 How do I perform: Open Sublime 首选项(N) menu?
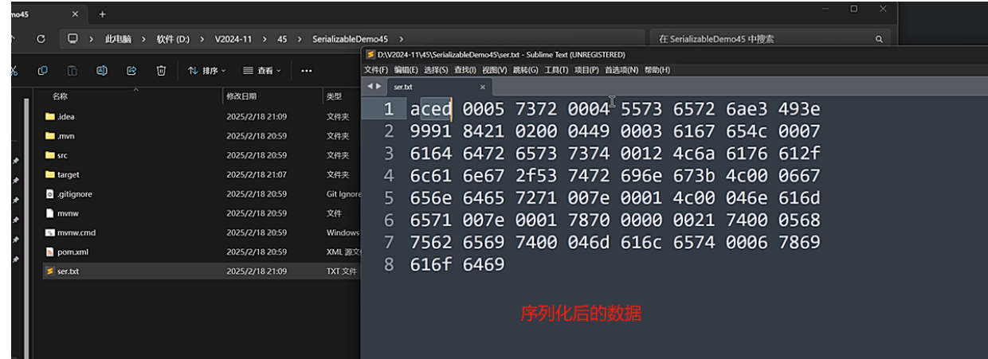coord(622,70)
